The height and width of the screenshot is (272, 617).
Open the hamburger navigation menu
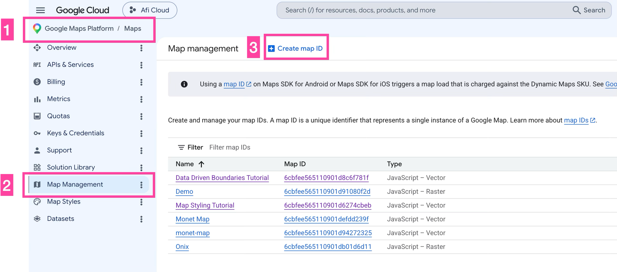coord(40,10)
